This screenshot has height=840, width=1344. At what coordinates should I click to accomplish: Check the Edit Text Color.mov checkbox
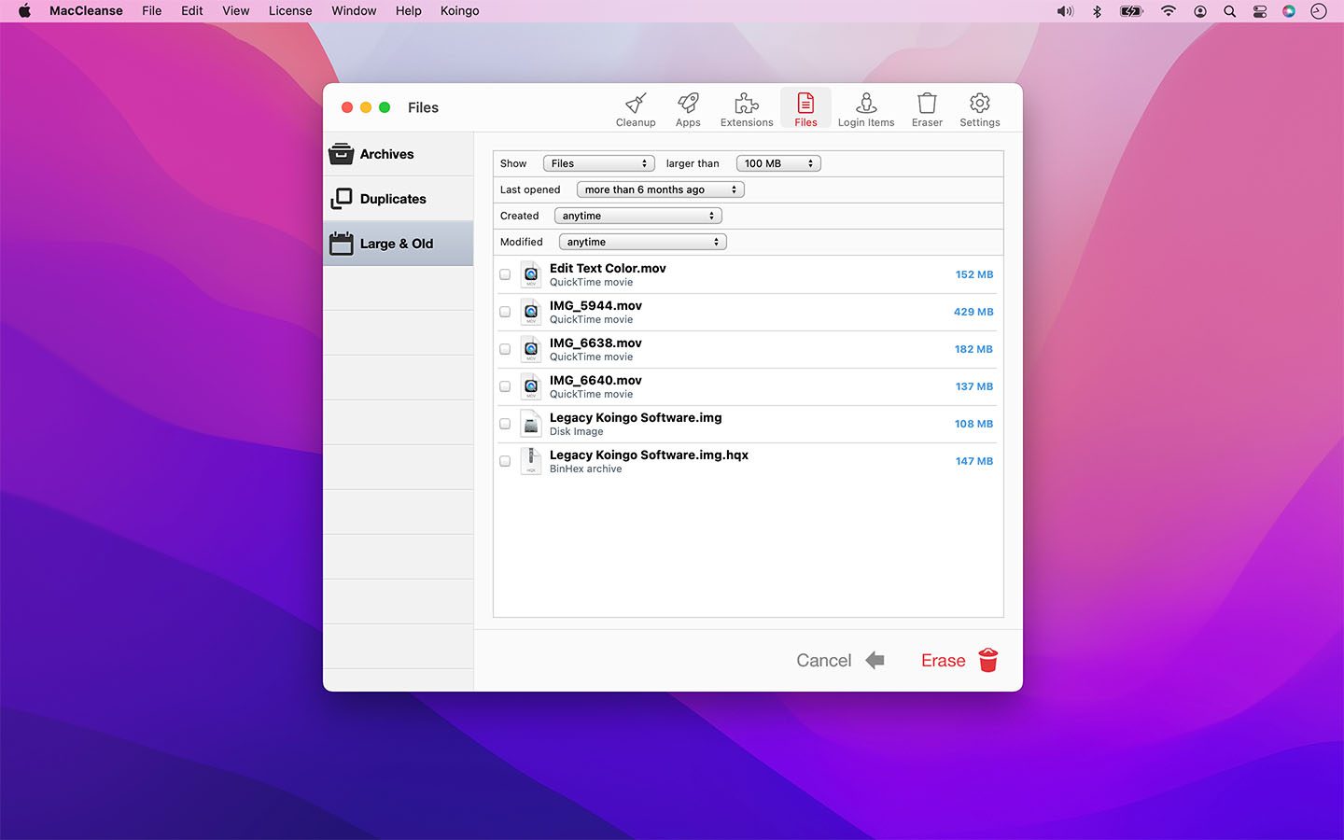[x=505, y=274]
